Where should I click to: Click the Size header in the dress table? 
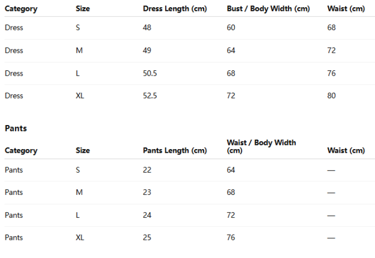click(x=82, y=9)
